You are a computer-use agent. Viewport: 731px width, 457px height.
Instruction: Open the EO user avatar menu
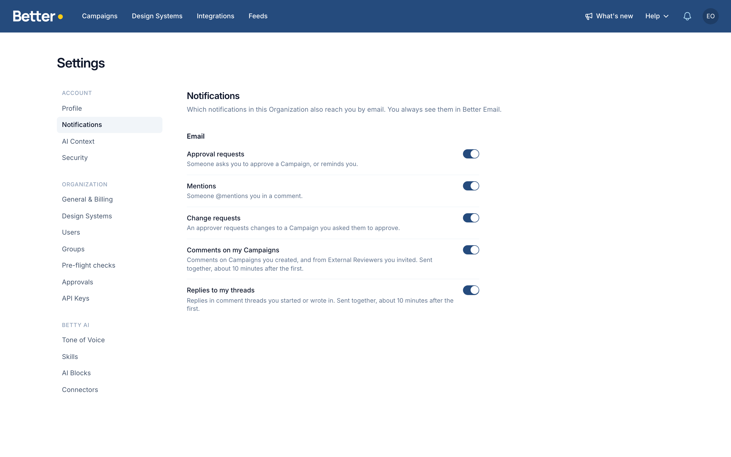coord(710,16)
